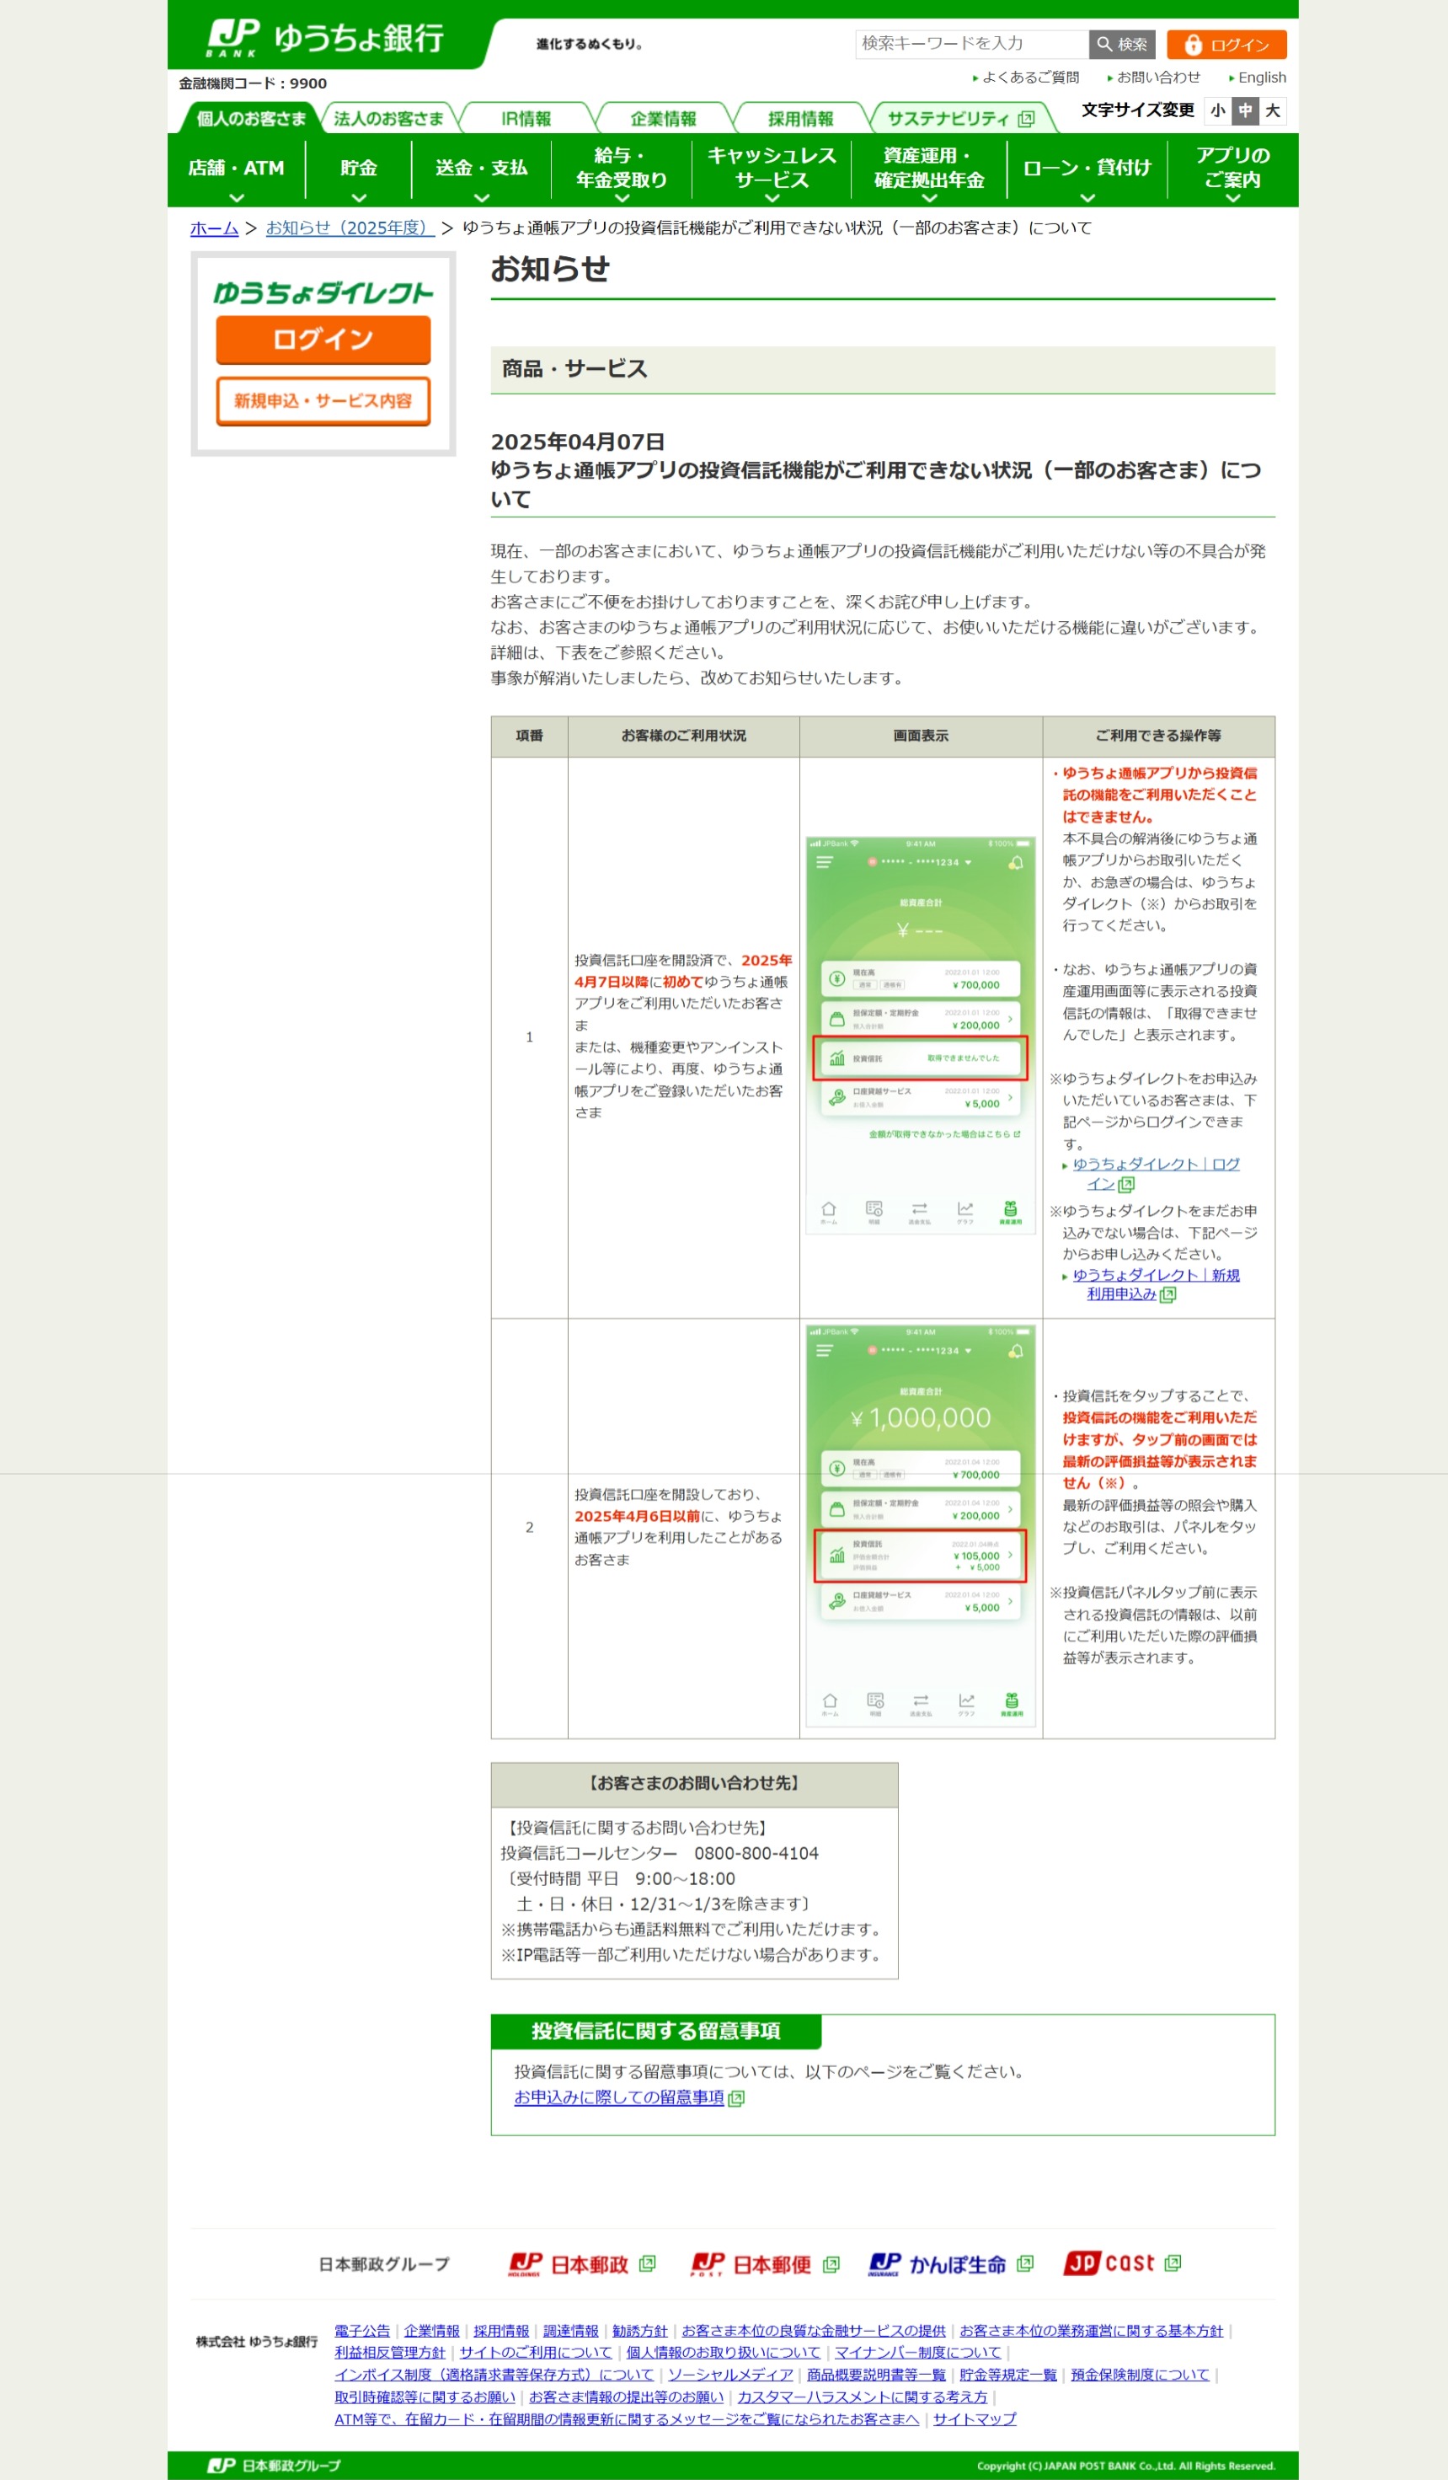
Task: Click the date text 2025年04月07日
Action: pyautogui.click(x=579, y=442)
